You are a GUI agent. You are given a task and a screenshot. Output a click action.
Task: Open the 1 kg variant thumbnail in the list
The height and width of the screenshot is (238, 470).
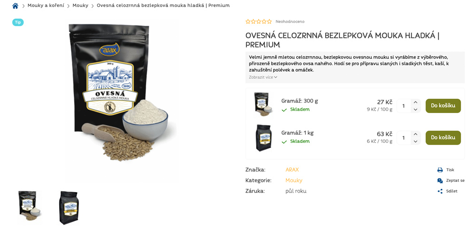pyautogui.click(x=264, y=138)
